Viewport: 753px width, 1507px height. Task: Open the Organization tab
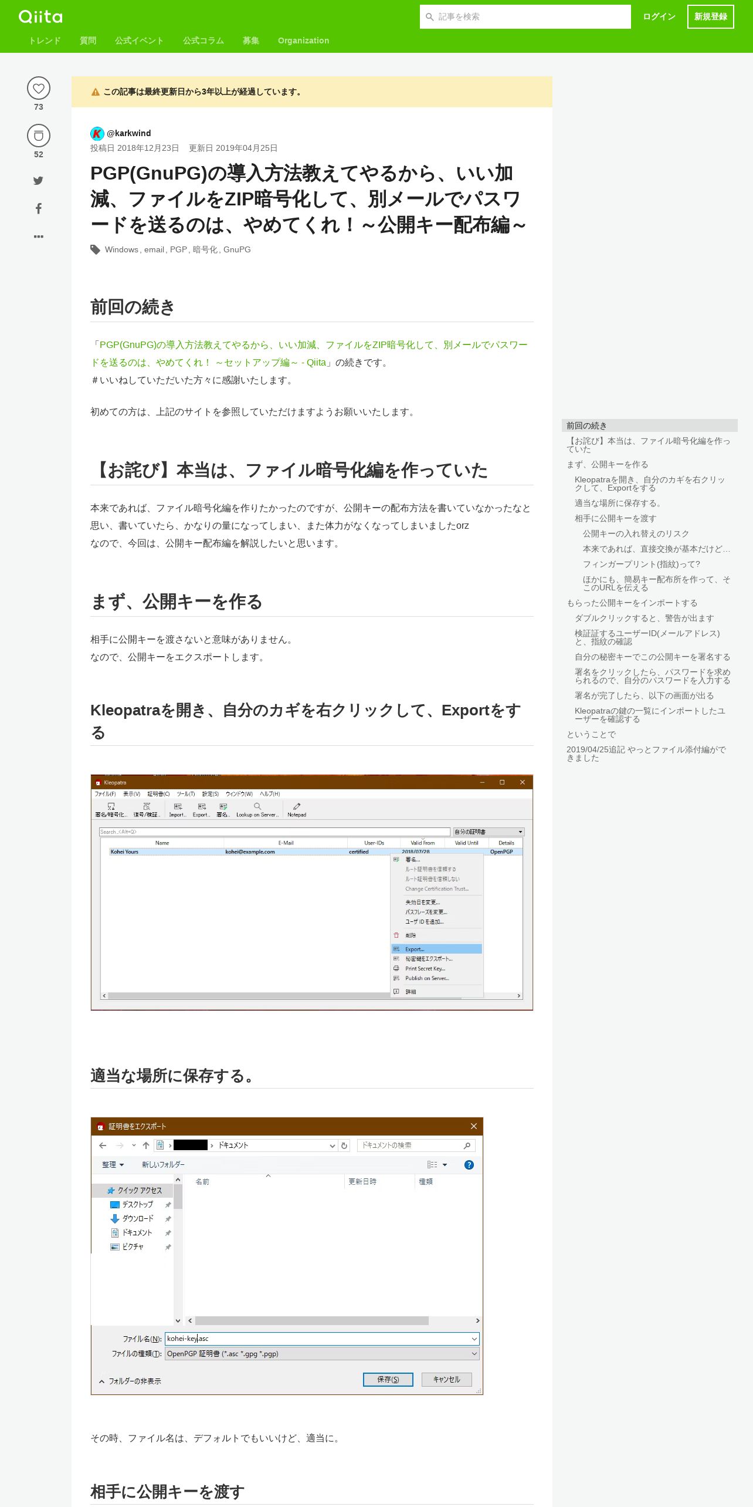pyautogui.click(x=303, y=40)
